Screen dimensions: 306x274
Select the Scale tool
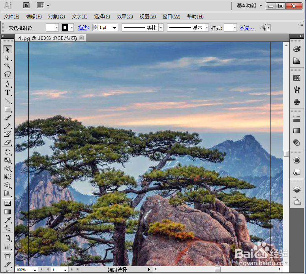point(8,160)
